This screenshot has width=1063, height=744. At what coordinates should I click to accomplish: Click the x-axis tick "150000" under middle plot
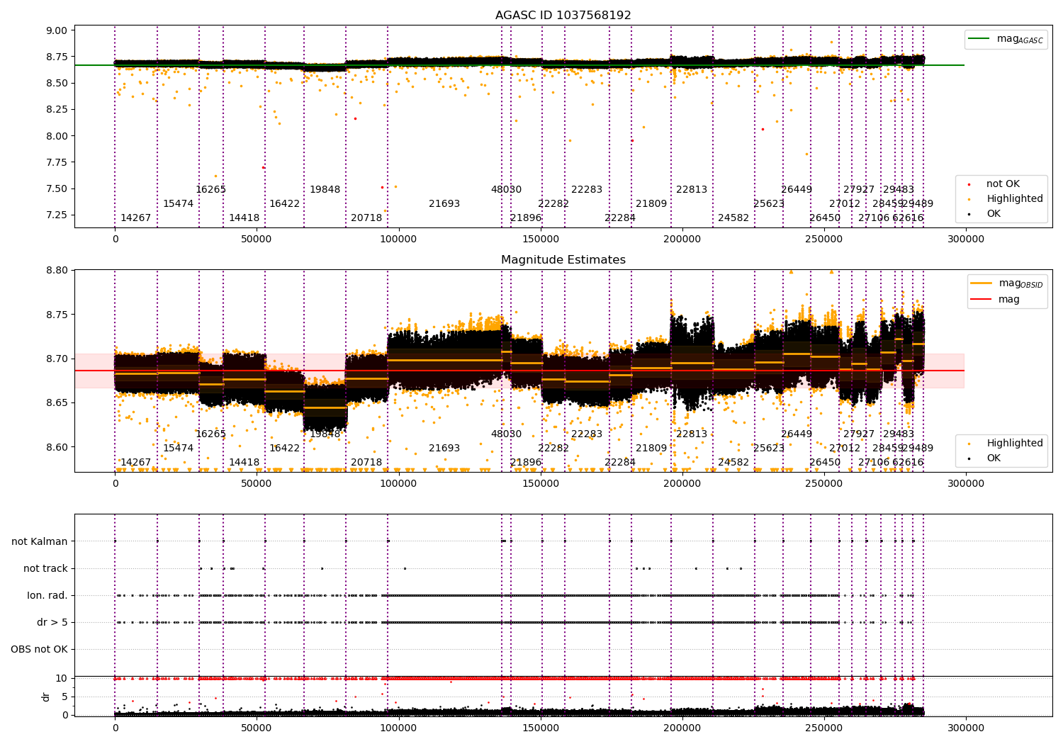coord(541,484)
